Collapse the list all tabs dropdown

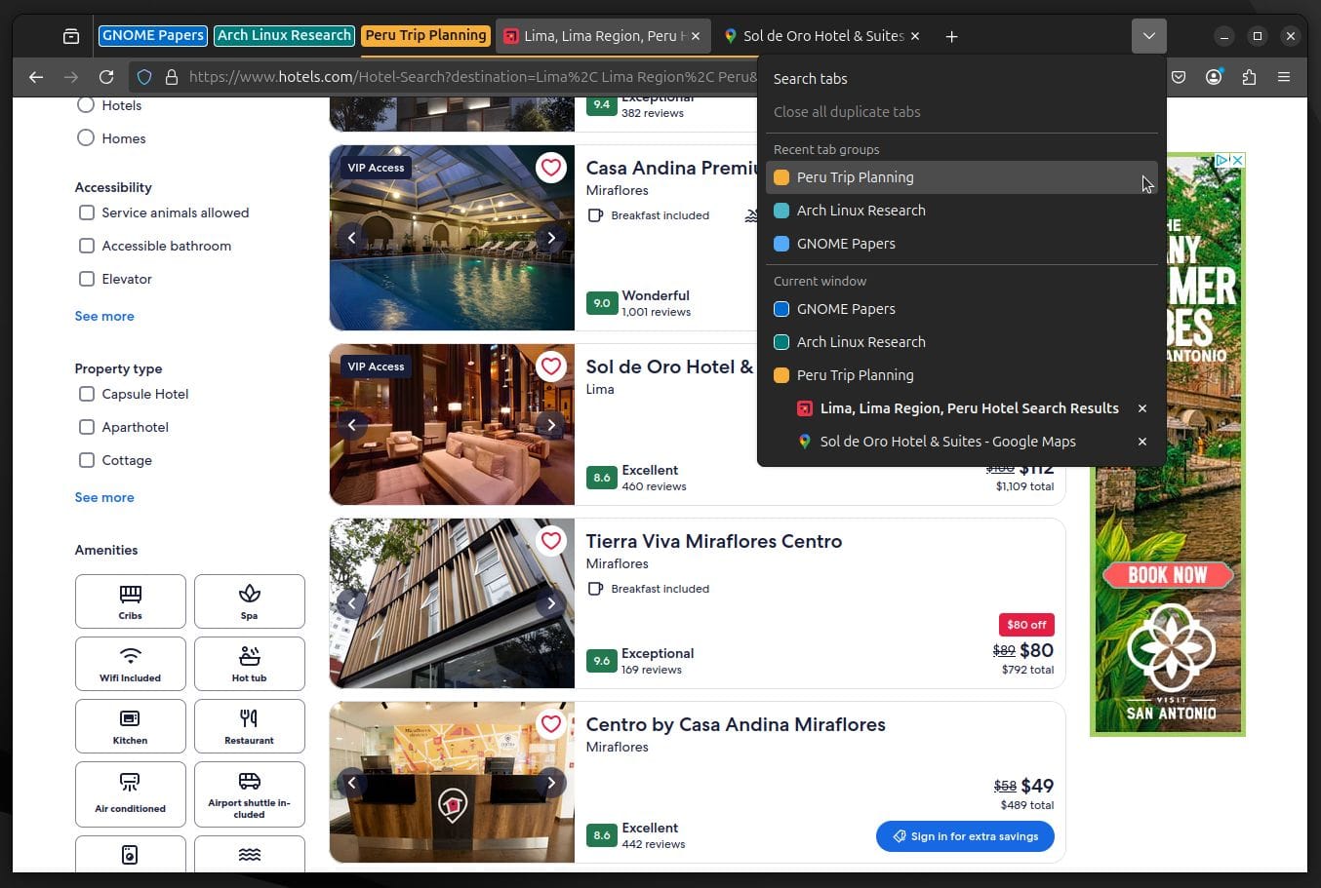1148,36
